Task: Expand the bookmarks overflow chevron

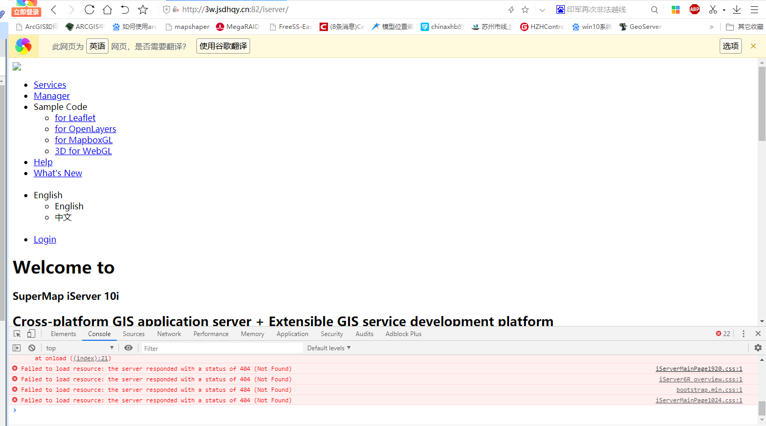Action: coord(711,27)
